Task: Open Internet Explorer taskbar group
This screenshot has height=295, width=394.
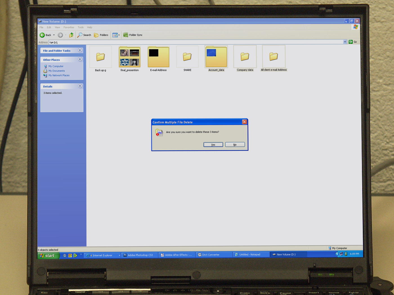Action: 102,255
